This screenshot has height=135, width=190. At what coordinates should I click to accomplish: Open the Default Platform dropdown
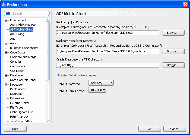(x=101, y=83)
